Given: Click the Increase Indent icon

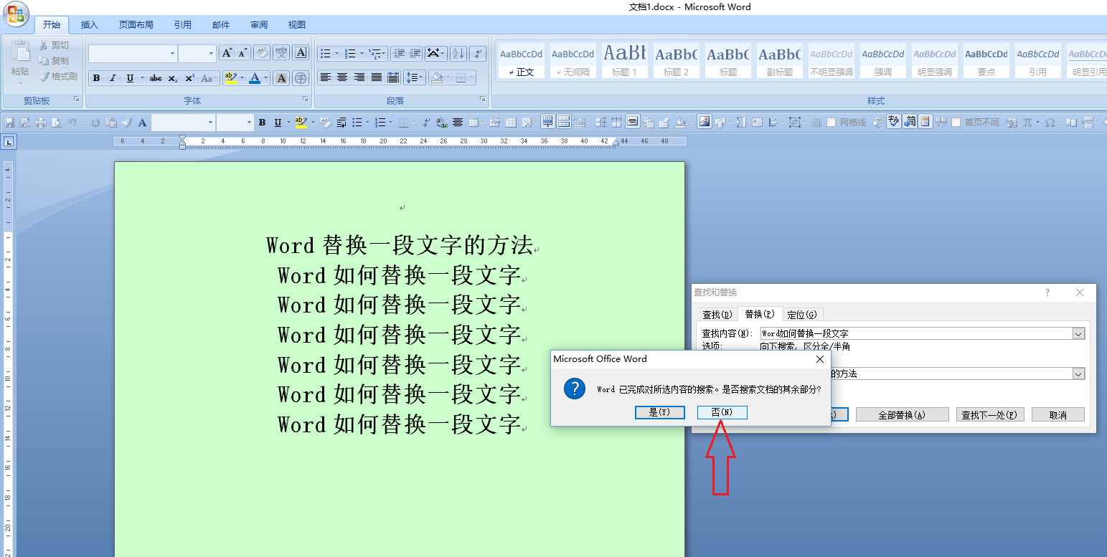Looking at the screenshot, I should (x=416, y=54).
